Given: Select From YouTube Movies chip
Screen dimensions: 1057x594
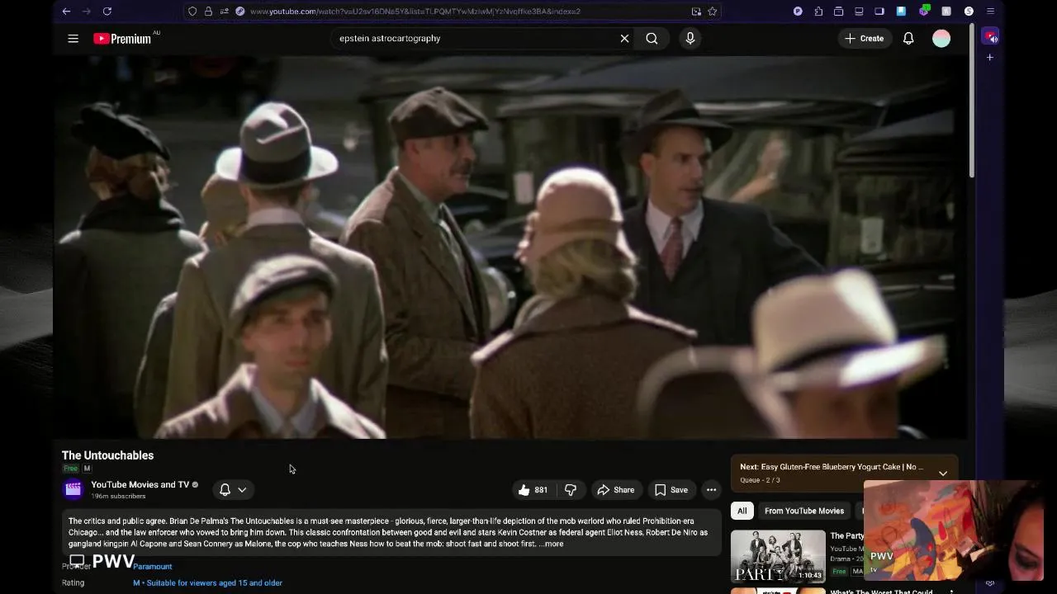Looking at the screenshot, I should pos(804,511).
